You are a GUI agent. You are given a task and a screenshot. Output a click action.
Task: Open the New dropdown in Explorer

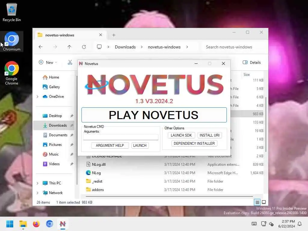click(x=48, y=63)
